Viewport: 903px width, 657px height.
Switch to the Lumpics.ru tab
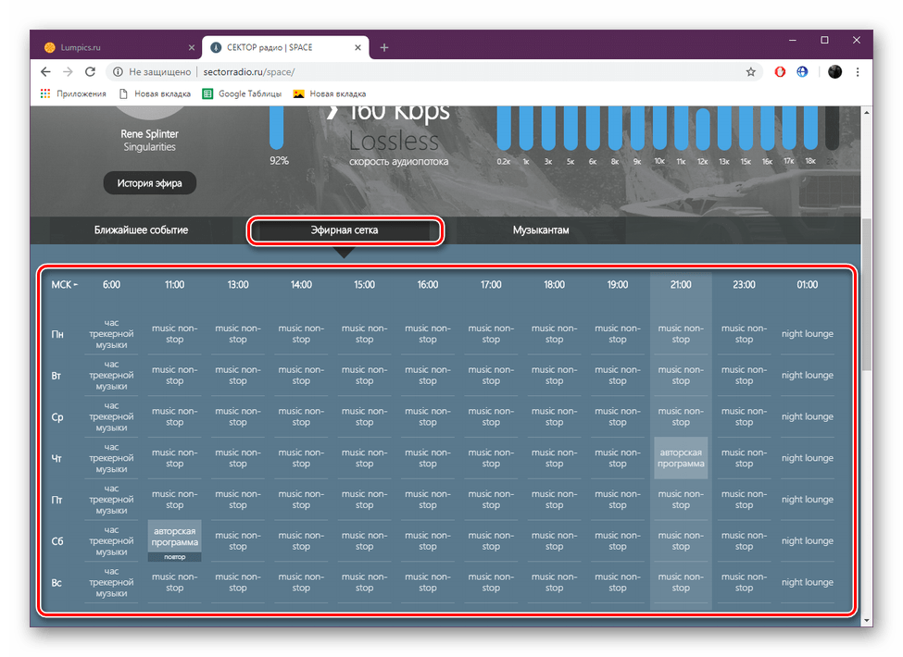119,48
